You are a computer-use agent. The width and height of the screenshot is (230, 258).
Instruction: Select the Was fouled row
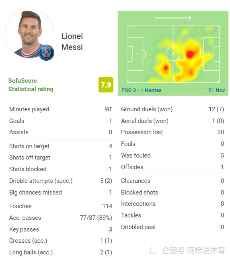(x=172, y=156)
